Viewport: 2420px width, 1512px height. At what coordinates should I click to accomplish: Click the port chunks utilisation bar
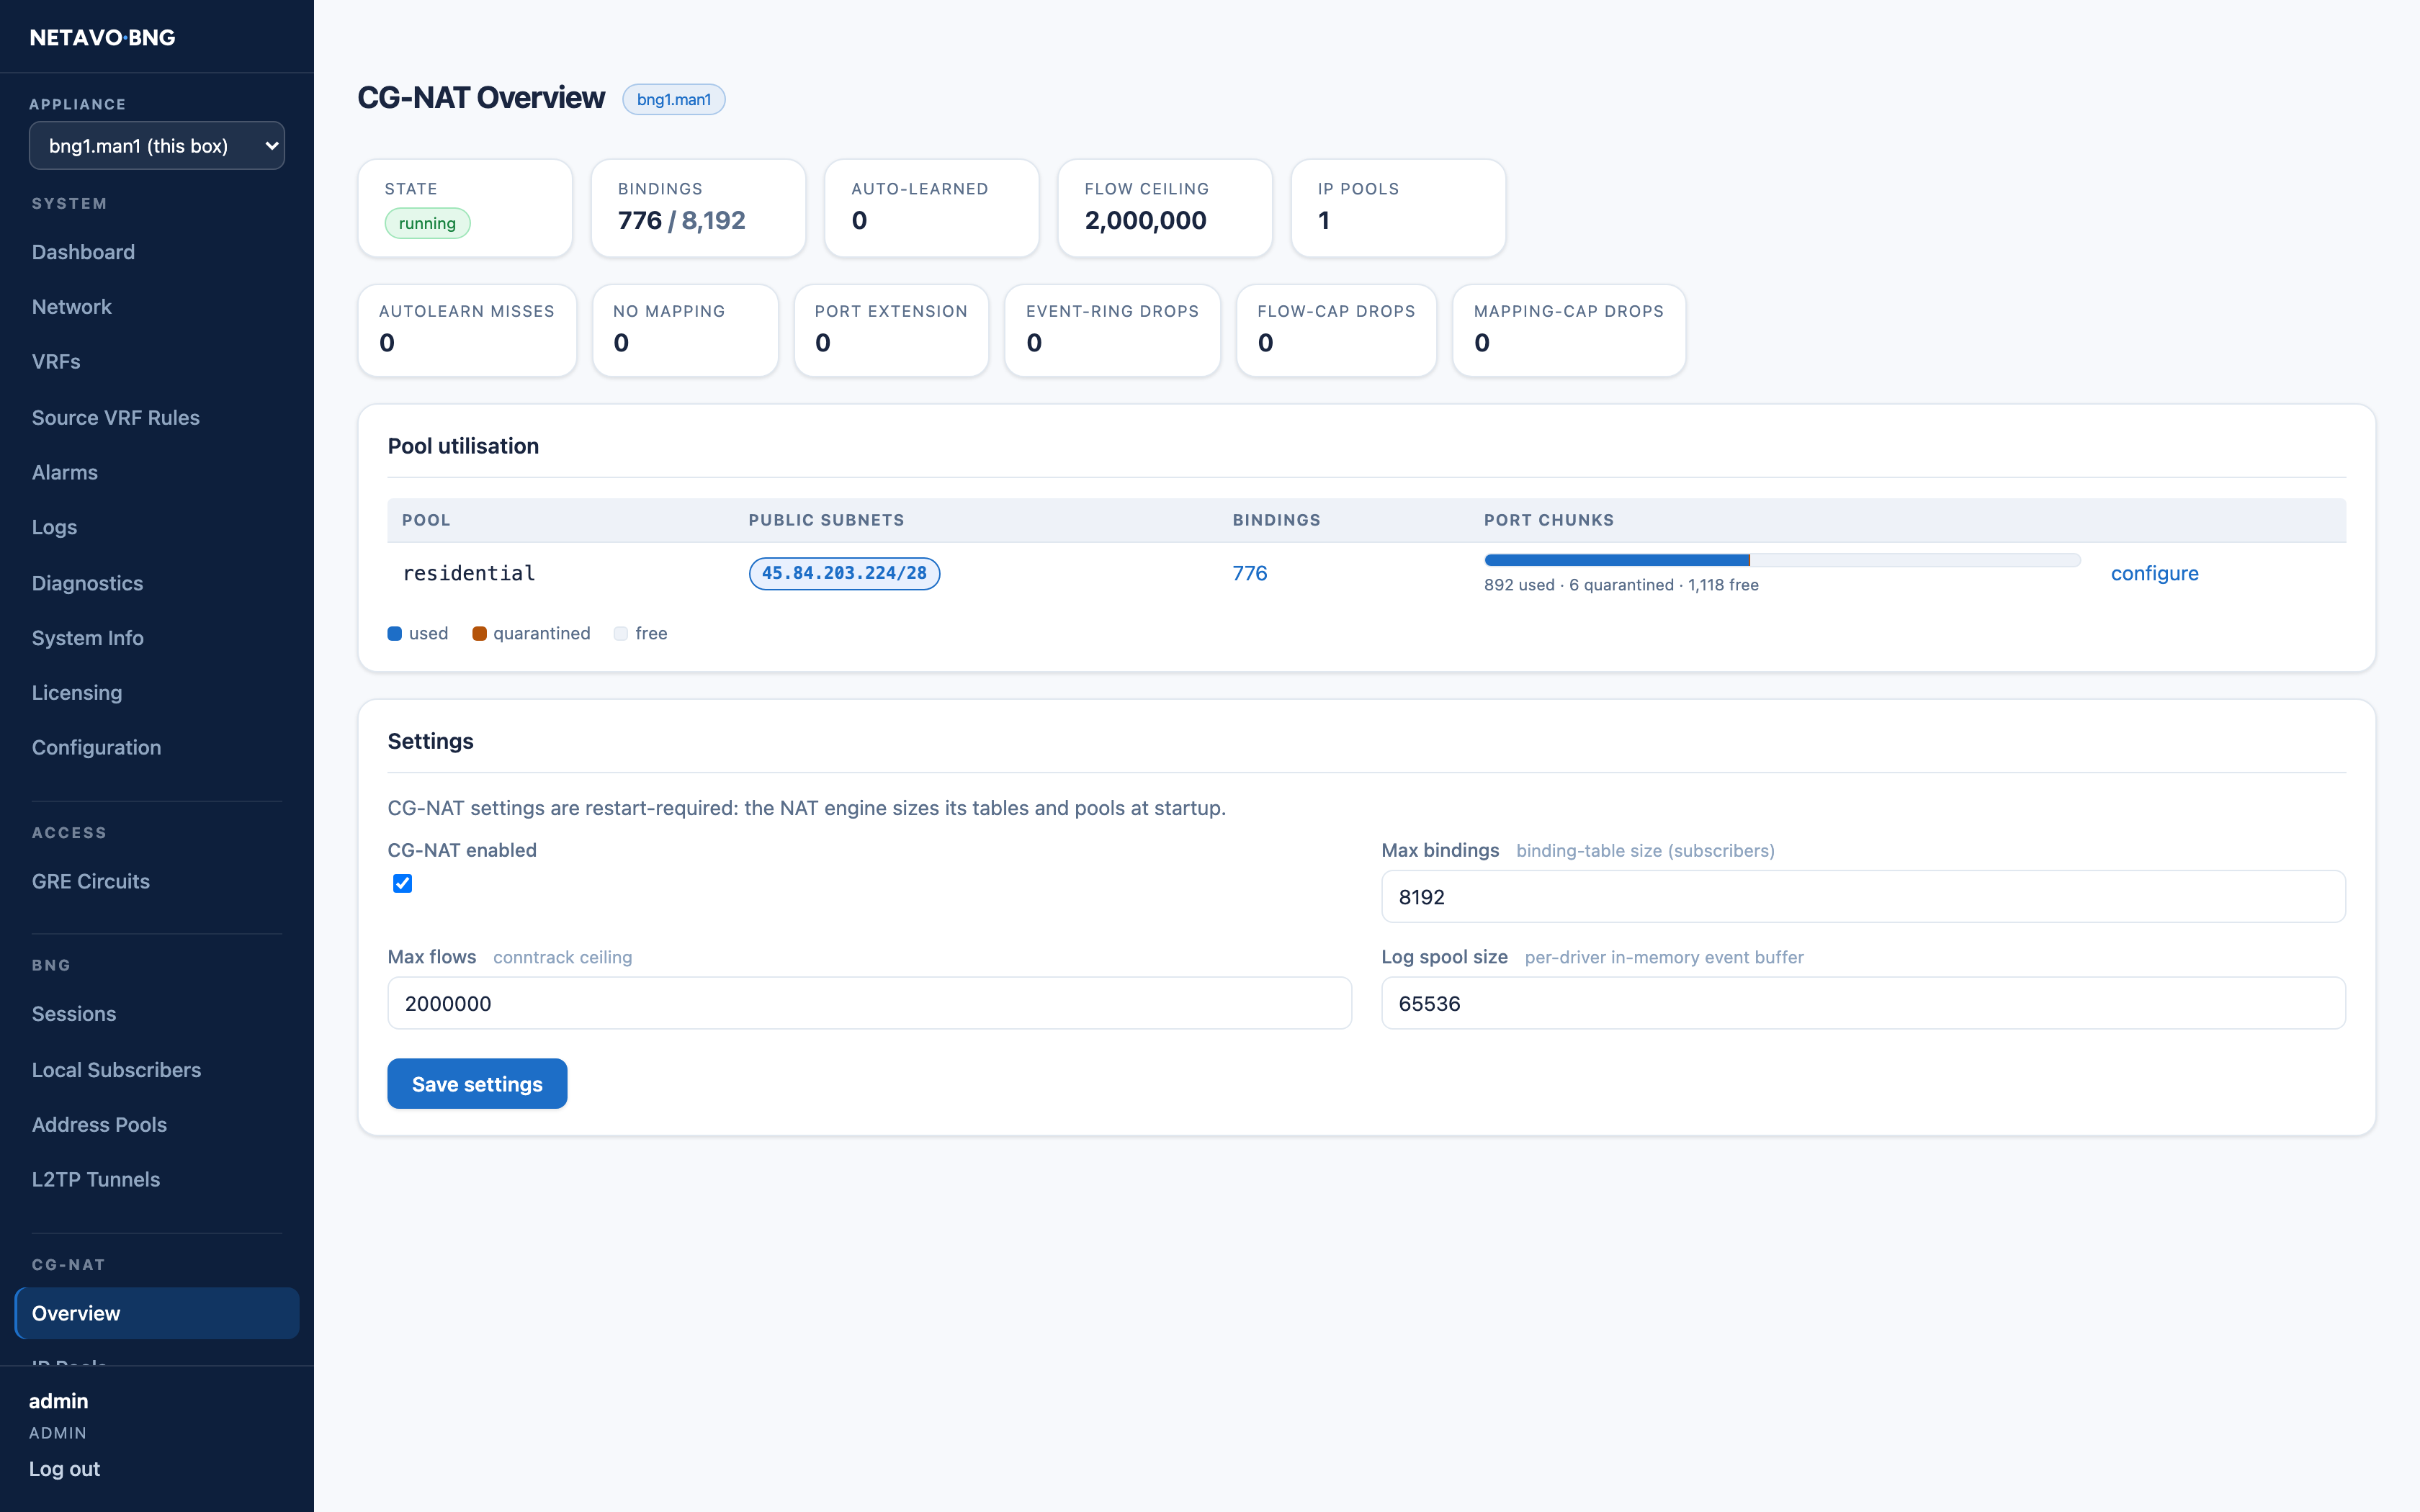1782,560
